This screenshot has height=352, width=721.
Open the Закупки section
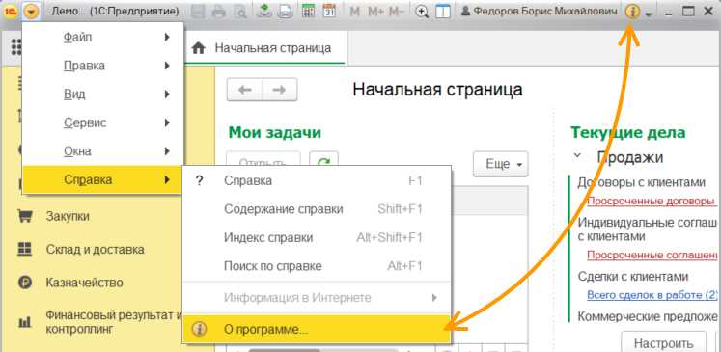pos(68,216)
